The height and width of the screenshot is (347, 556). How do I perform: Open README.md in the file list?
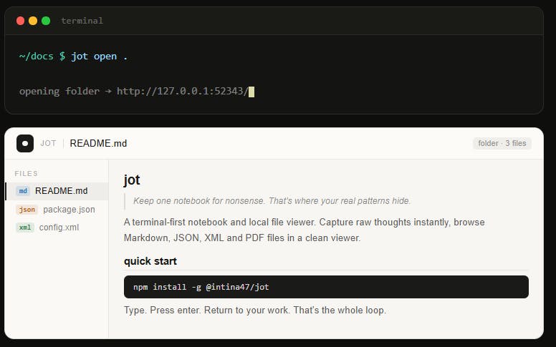61,191
